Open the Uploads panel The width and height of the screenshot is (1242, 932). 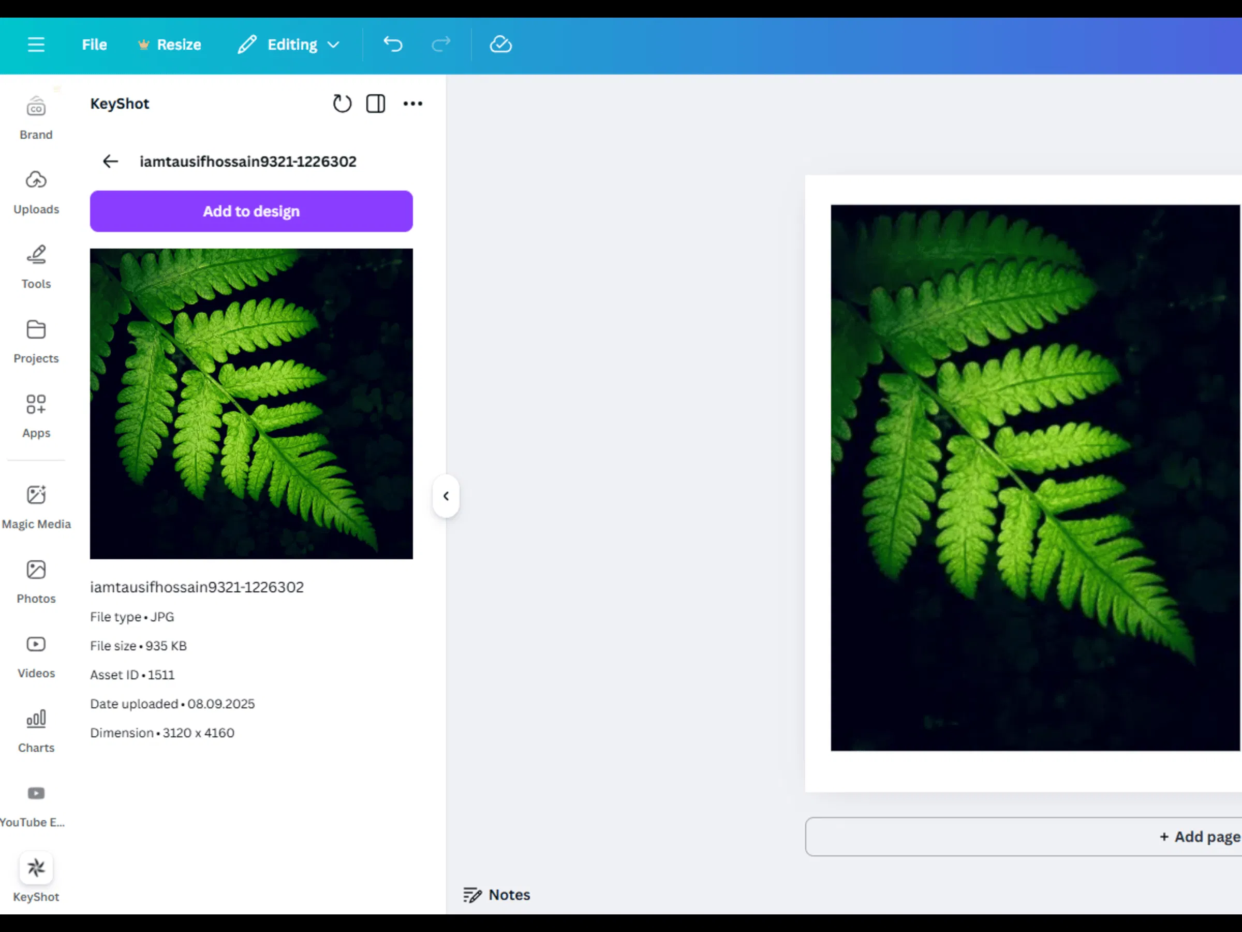coord(36,193)
